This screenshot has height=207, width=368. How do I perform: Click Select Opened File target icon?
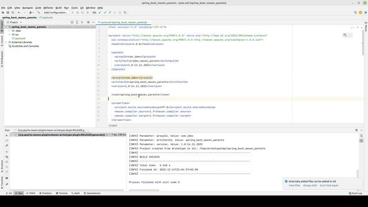pyautogui.click(x=72, y=22)
